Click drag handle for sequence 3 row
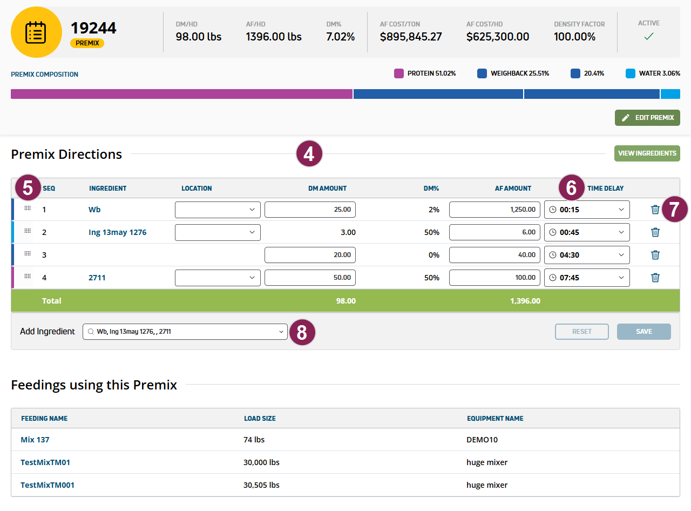Viewport: 691px width, 511px height. pos(28,254)
